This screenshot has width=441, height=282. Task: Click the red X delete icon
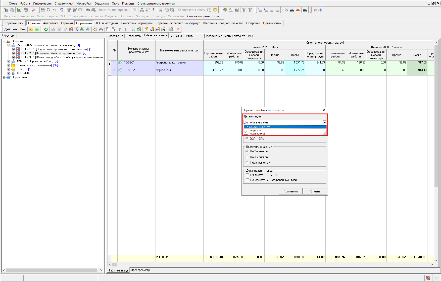point(178,29)
